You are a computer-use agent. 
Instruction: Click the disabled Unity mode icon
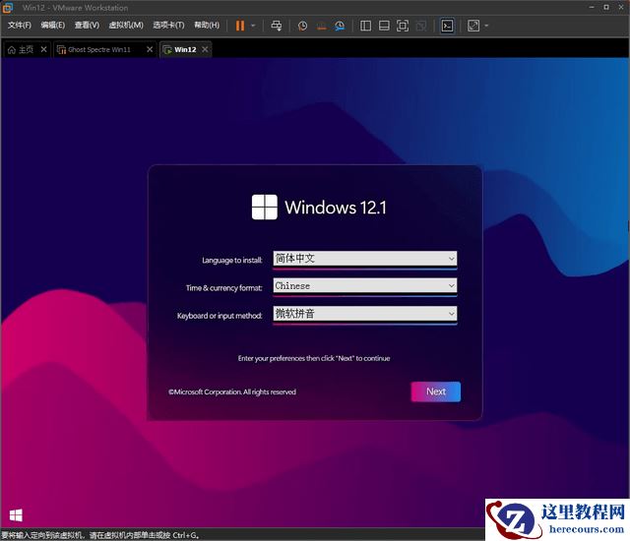(x=421, y=26)
